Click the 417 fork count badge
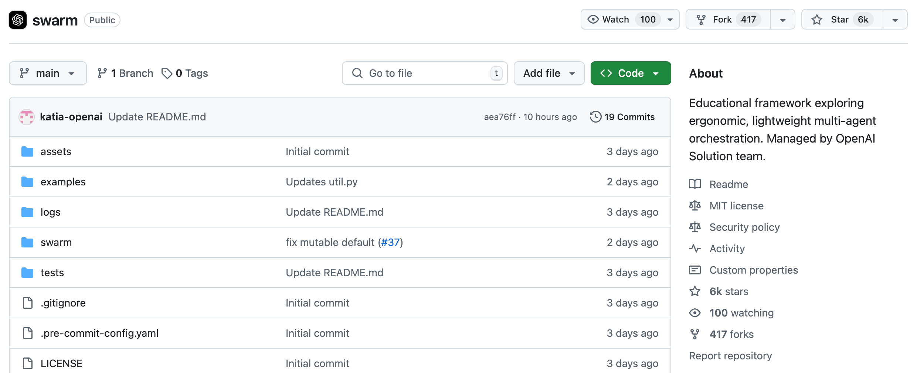The width and height of the screenshot is (917, 373). (x=748, y=20)
